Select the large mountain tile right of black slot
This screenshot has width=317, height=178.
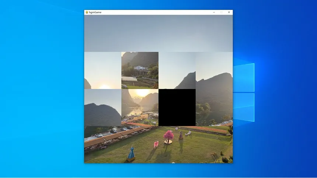(214, 107)
